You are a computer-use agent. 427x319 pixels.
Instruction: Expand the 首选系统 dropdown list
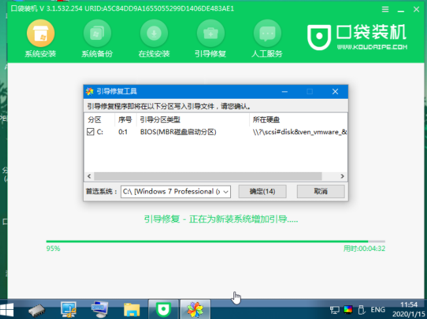[x=226, y=192]
